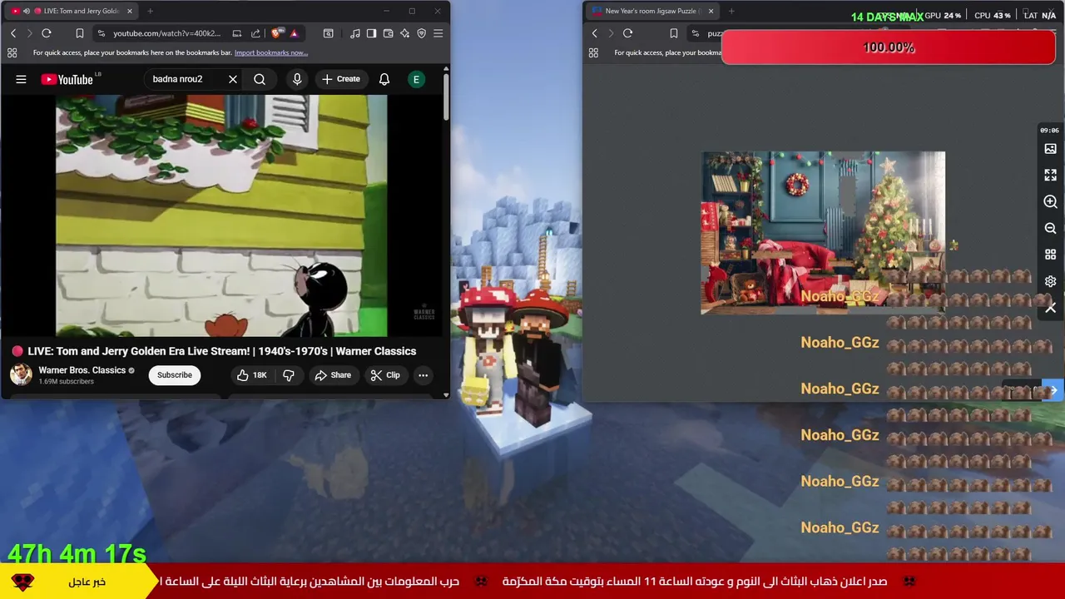The height and width of the screenshot is (599, 1065).
Task: Subscribe to Warner Bros. Classics
Action: pyautogui.click(x=175, y=375)
